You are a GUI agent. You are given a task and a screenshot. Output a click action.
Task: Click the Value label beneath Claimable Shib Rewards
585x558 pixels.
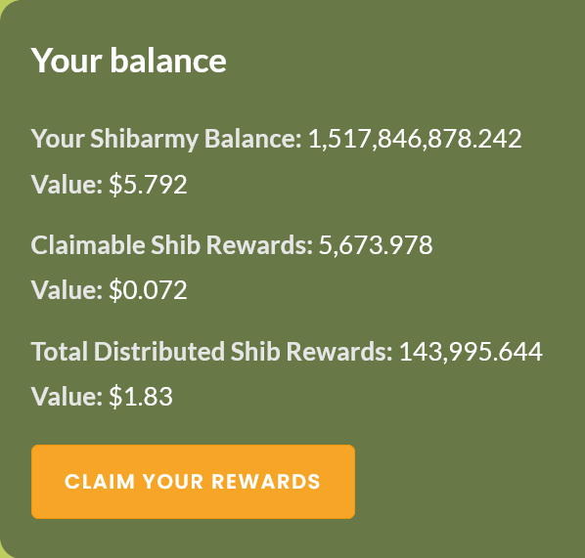(x=67, y=290)
